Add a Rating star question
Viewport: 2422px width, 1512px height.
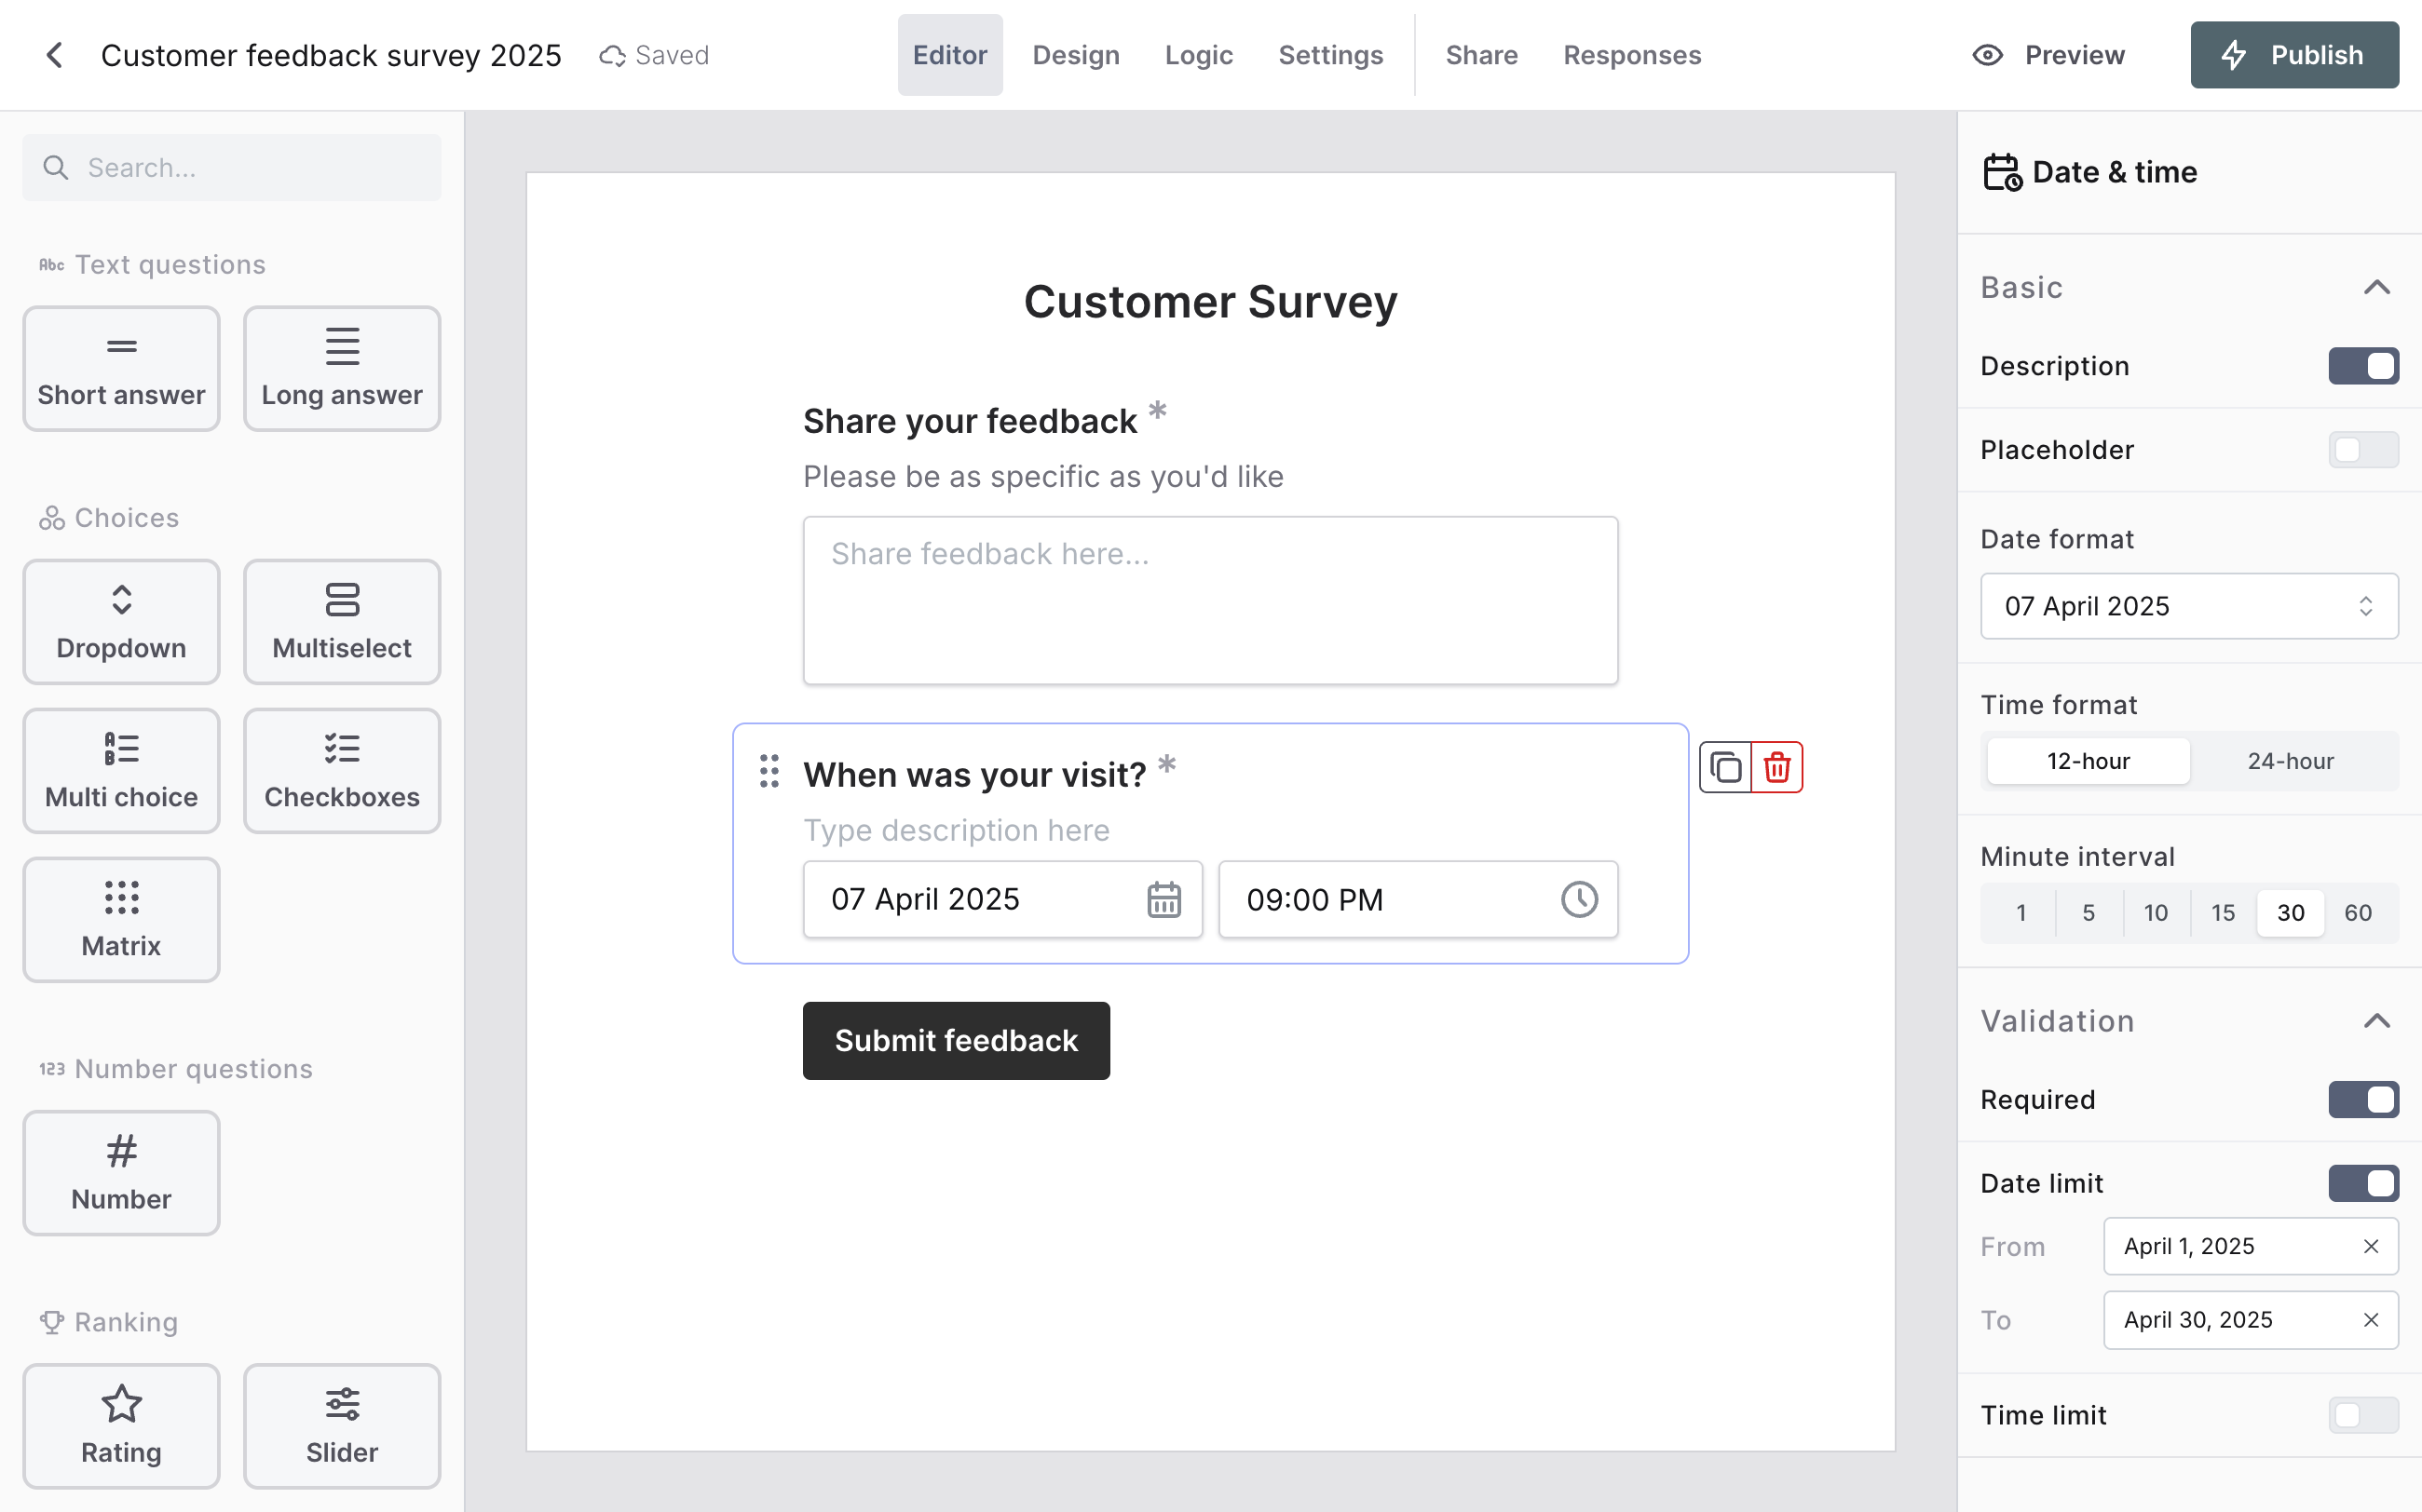tap(121, 1425)
